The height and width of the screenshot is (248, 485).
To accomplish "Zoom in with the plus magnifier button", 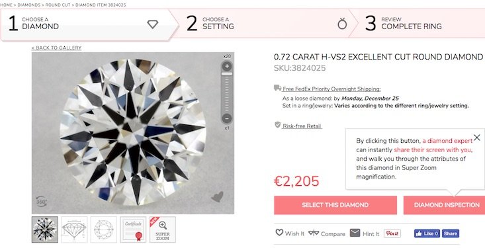I will click(227, 66).
